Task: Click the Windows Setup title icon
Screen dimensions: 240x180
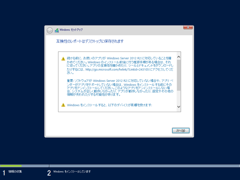Action: click(57, 30)
